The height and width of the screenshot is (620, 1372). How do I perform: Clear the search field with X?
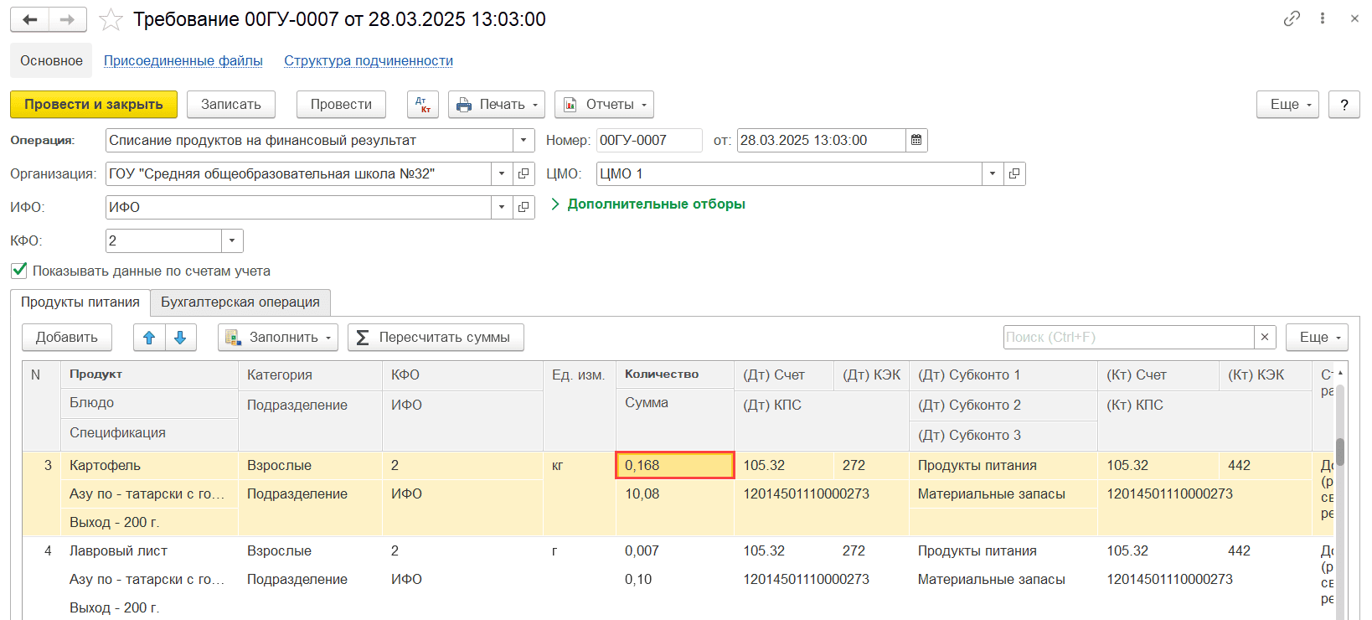click(x=1265, y=337)
